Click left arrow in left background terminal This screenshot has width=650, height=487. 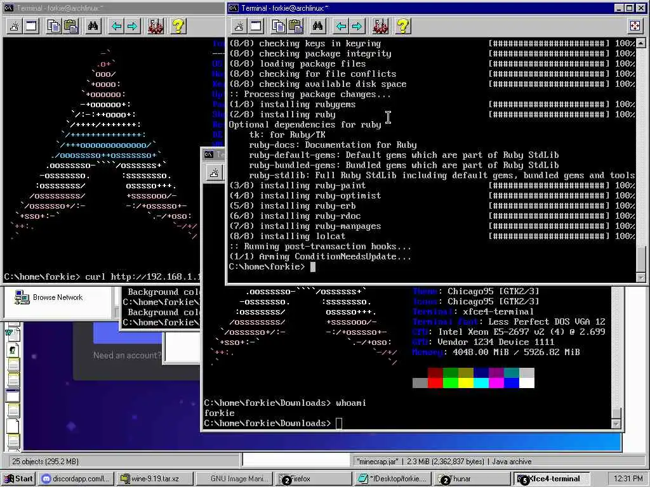116,27
